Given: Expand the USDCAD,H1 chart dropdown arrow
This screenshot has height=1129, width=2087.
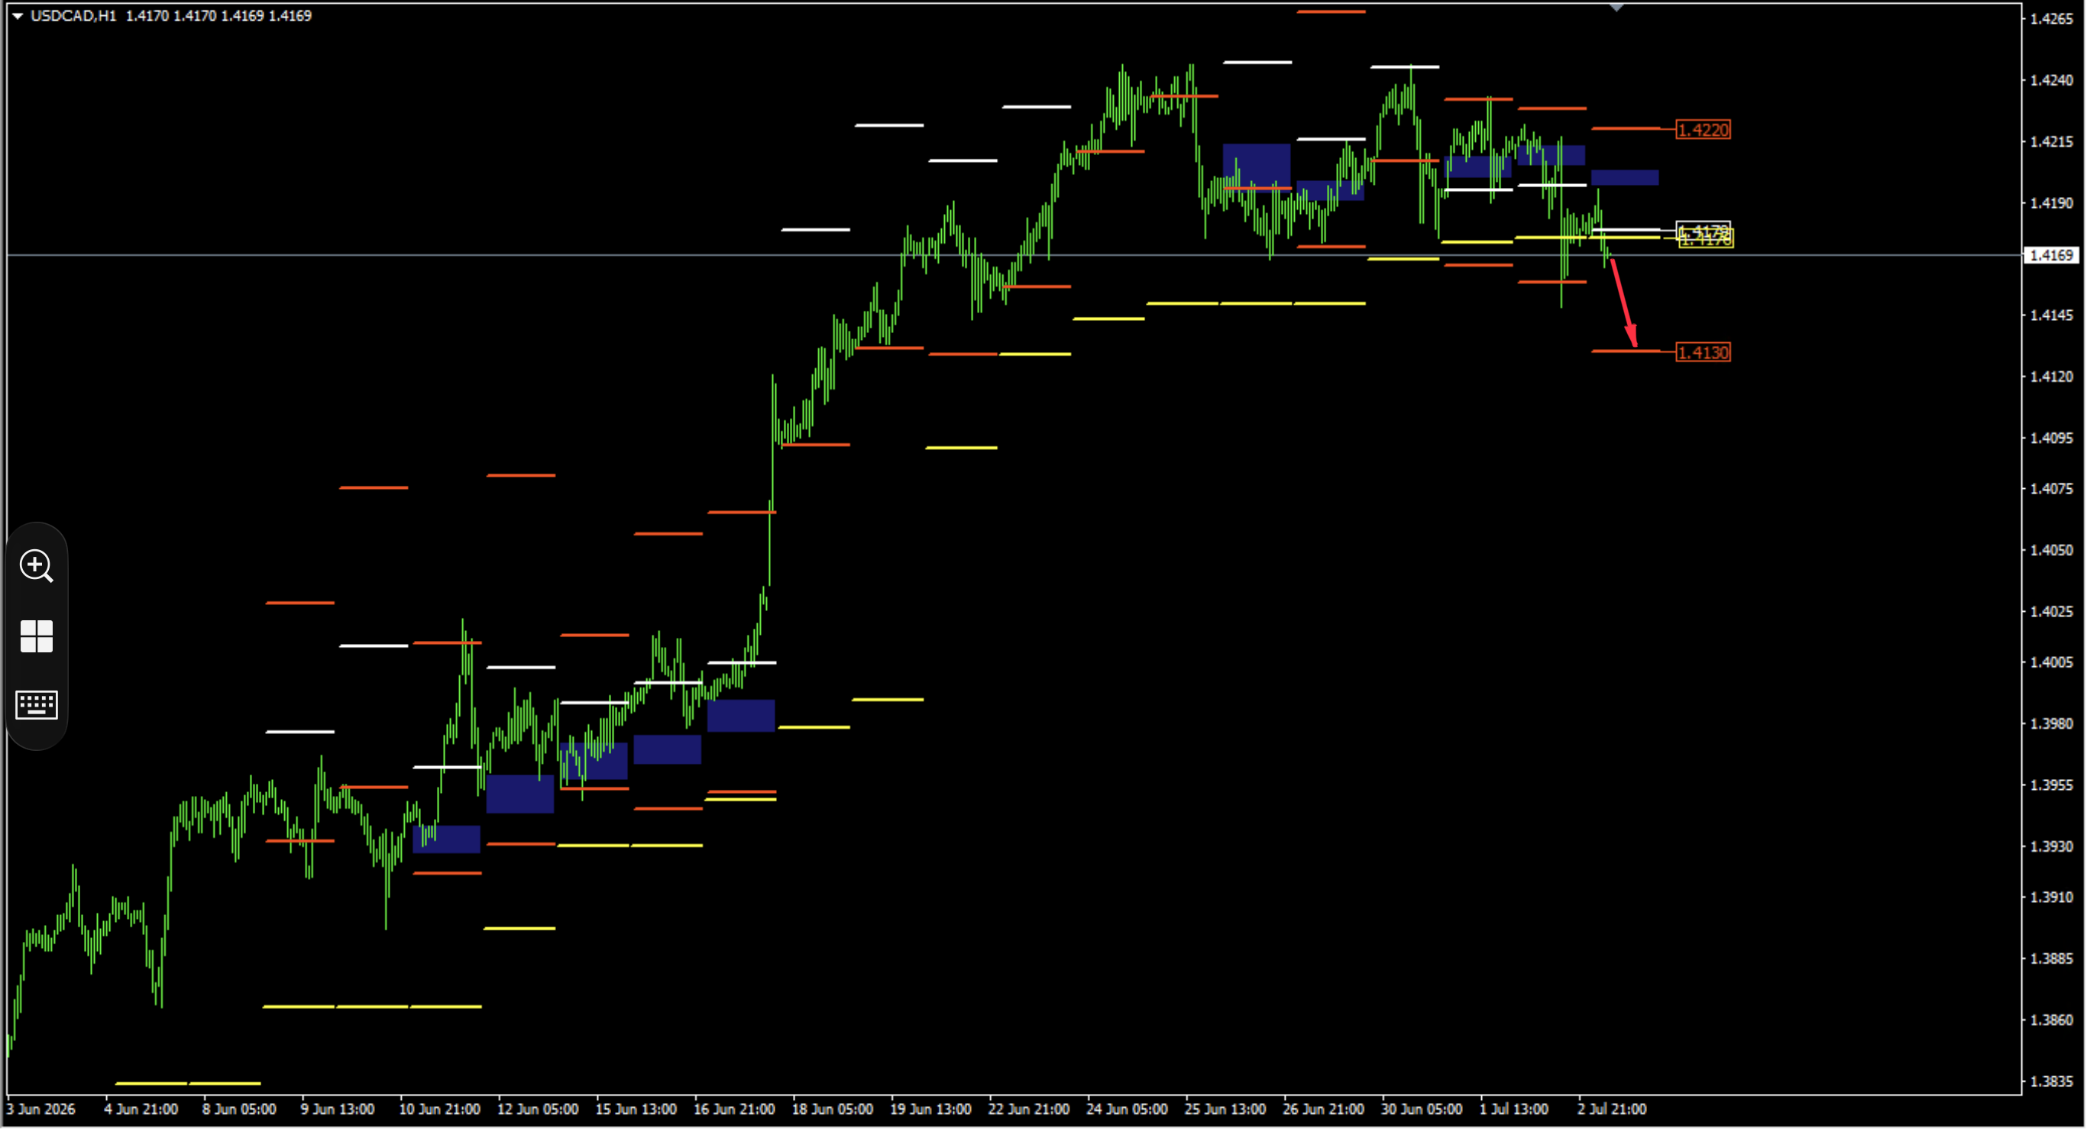Looking at the screenshot, I should click(17, 15).
